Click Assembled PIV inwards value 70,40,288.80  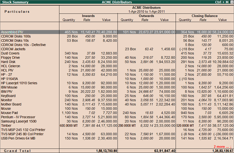pyautogui.click(x=106, y=32)
